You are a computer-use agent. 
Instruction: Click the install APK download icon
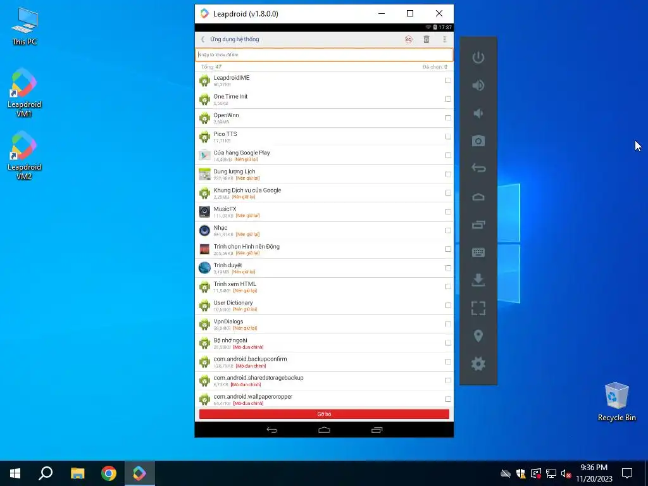pos(478,280)
